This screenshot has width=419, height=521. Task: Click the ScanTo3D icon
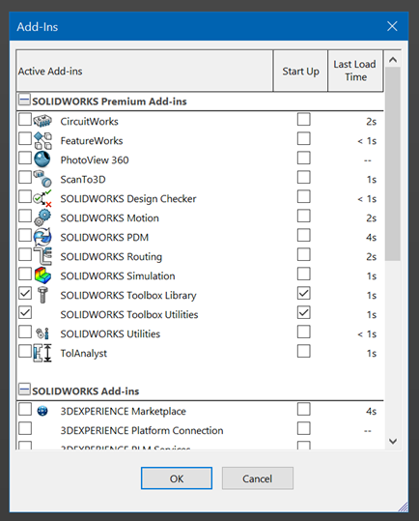(42, 179)
